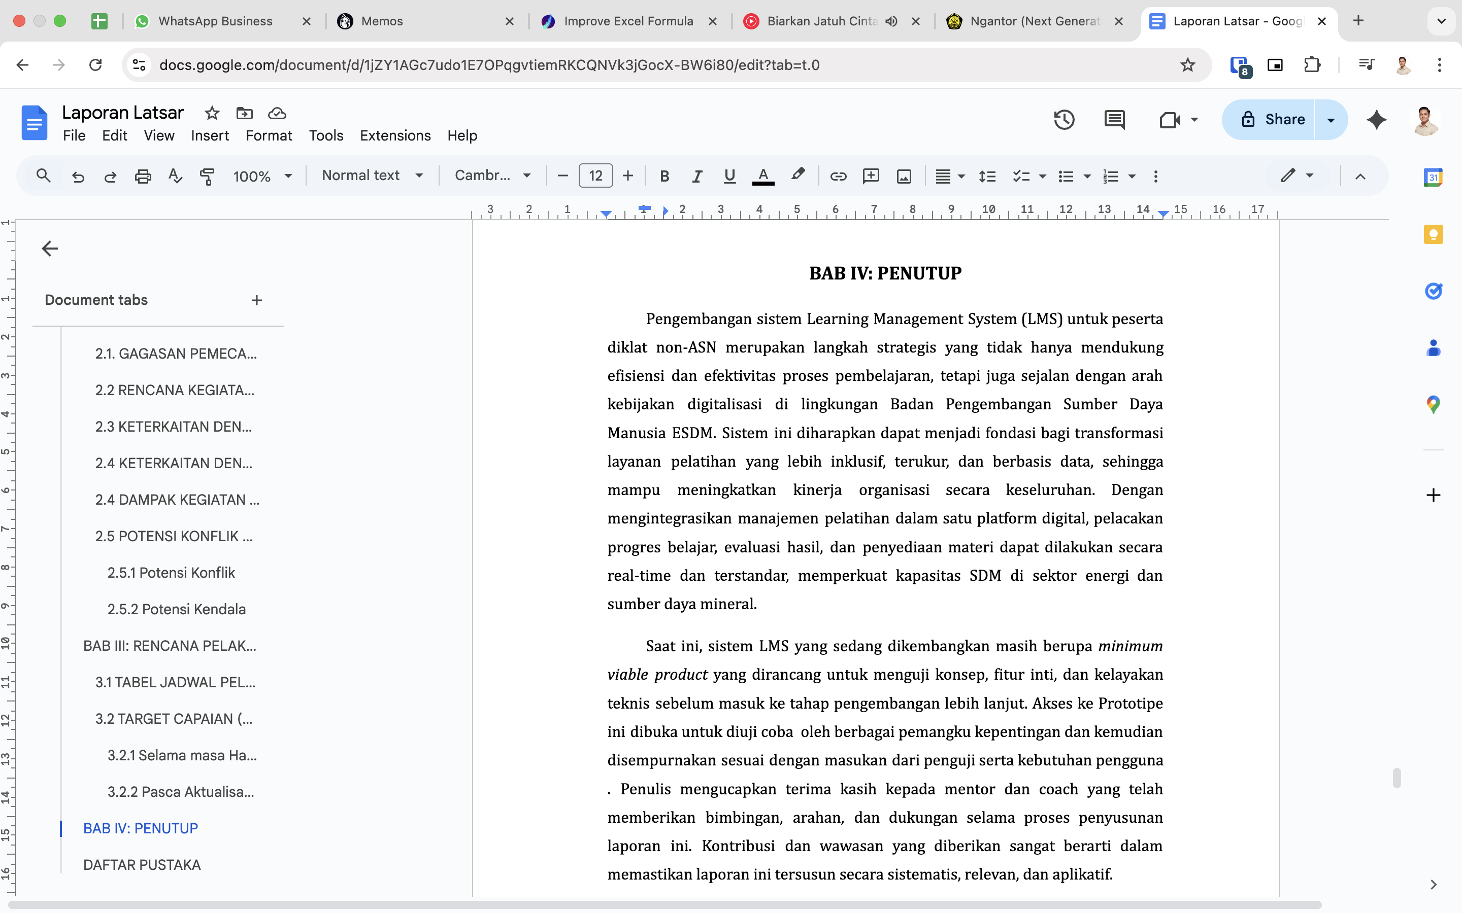The height and width of the screenshot is (913, 1462).
Task: Toggle underline formatting
Action: pos(730,177)
